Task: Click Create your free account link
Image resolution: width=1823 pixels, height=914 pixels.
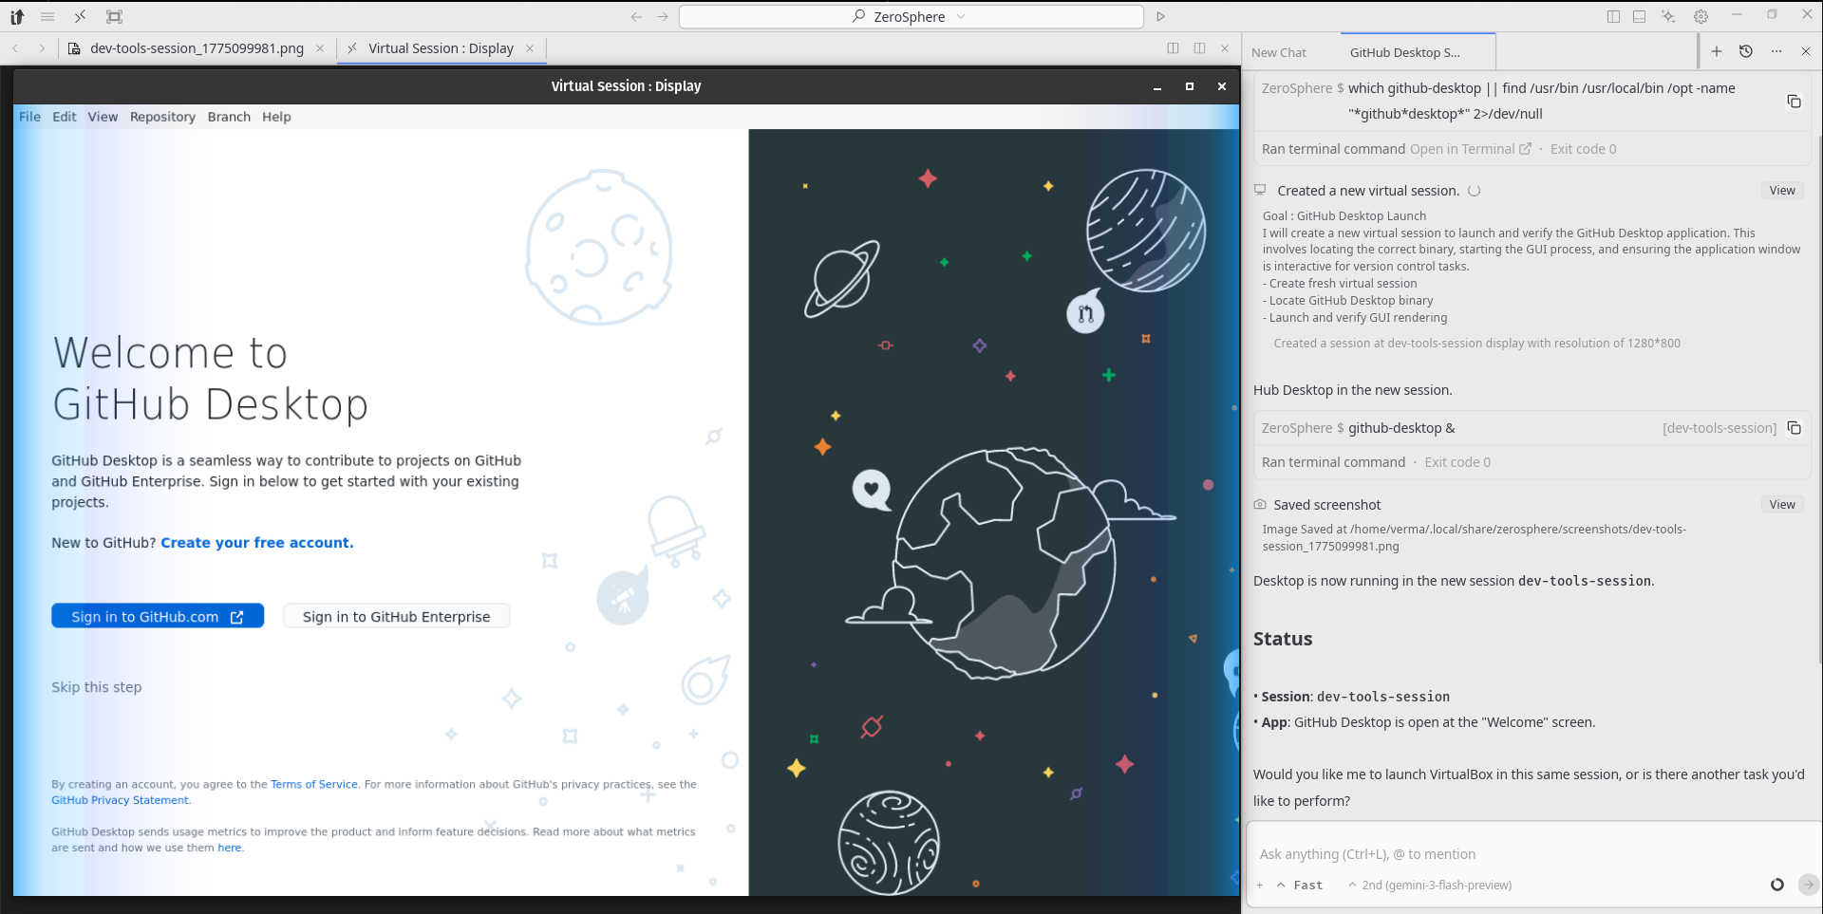Action: point(257,543)
